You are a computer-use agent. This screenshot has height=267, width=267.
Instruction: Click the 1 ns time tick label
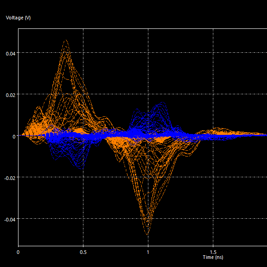(x=148, y=252)
